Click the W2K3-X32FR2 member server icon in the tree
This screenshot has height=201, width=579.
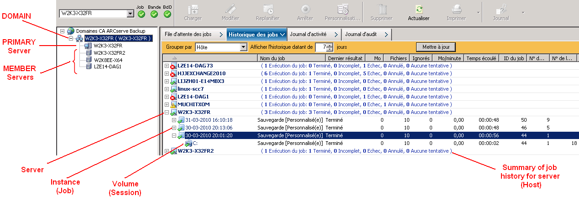89,53
